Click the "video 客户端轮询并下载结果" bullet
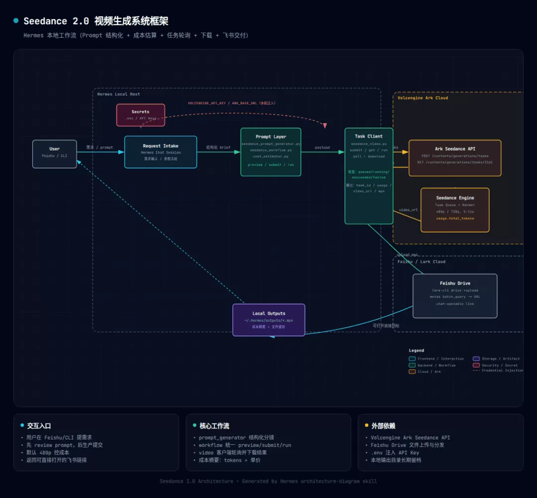This screenshot has width=537, height=498. [x=233, y=452]
